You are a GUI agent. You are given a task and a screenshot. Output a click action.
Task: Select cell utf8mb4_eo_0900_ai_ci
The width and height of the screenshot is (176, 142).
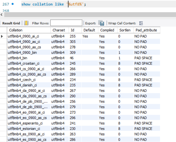[x=29, y=112]
